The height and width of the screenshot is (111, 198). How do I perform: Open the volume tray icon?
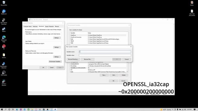[x=185, y=109]
